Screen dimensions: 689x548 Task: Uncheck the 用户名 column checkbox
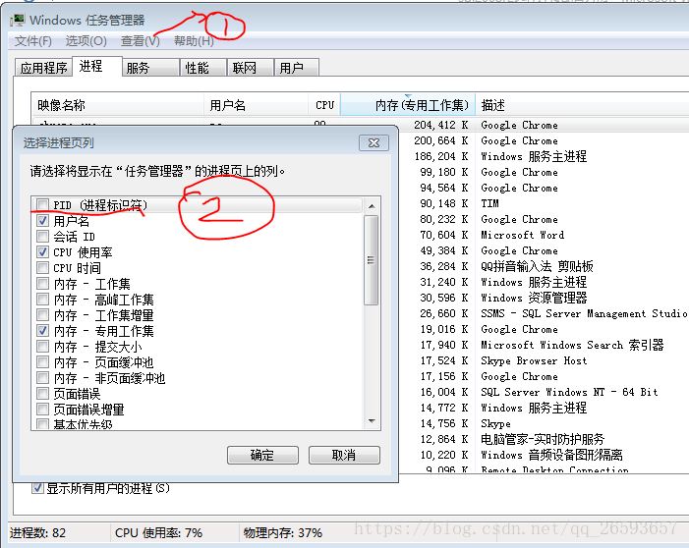42,220
